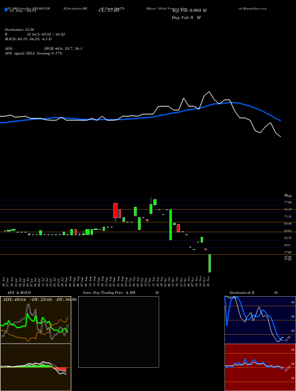Click the large red candle near 25 Aug
Viewport: 296px width, 391px height.
pos(115,210)
